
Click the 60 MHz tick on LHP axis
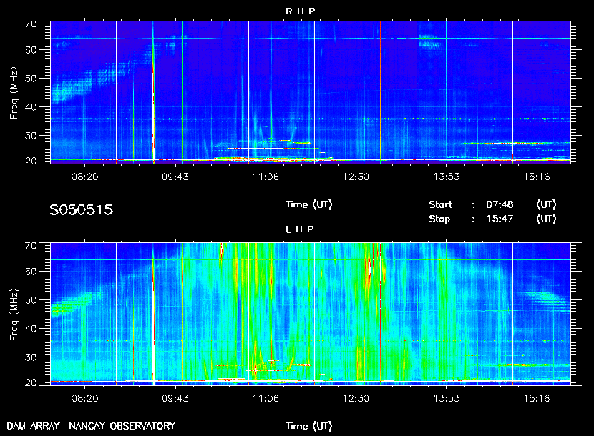[31, 272]
